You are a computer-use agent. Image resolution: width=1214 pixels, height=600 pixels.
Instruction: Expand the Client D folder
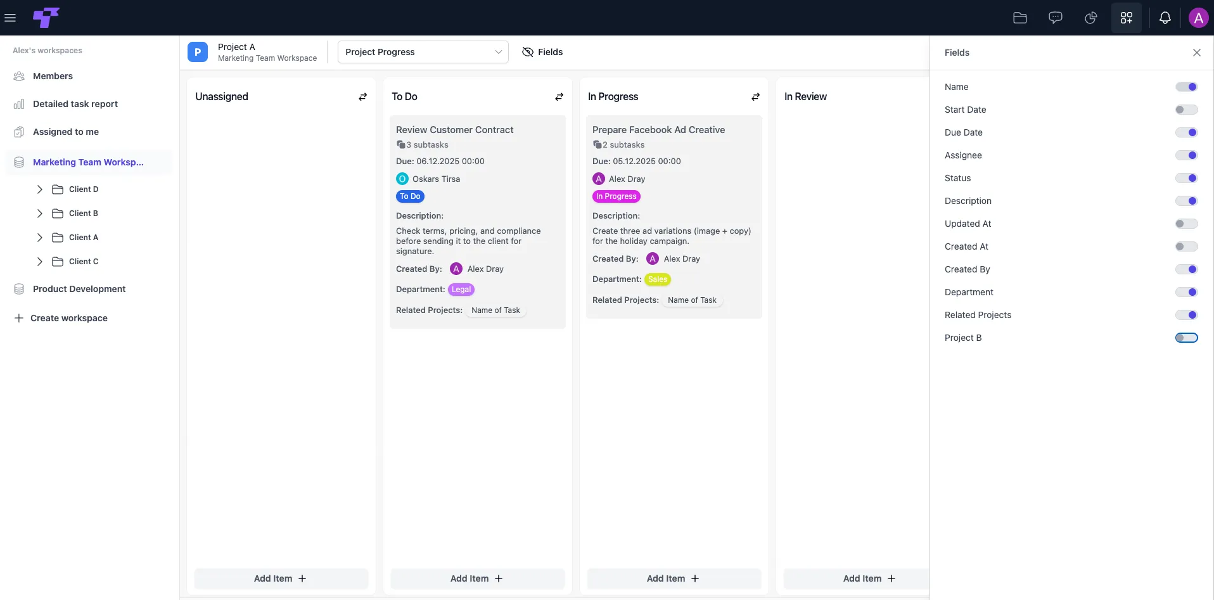40,189
